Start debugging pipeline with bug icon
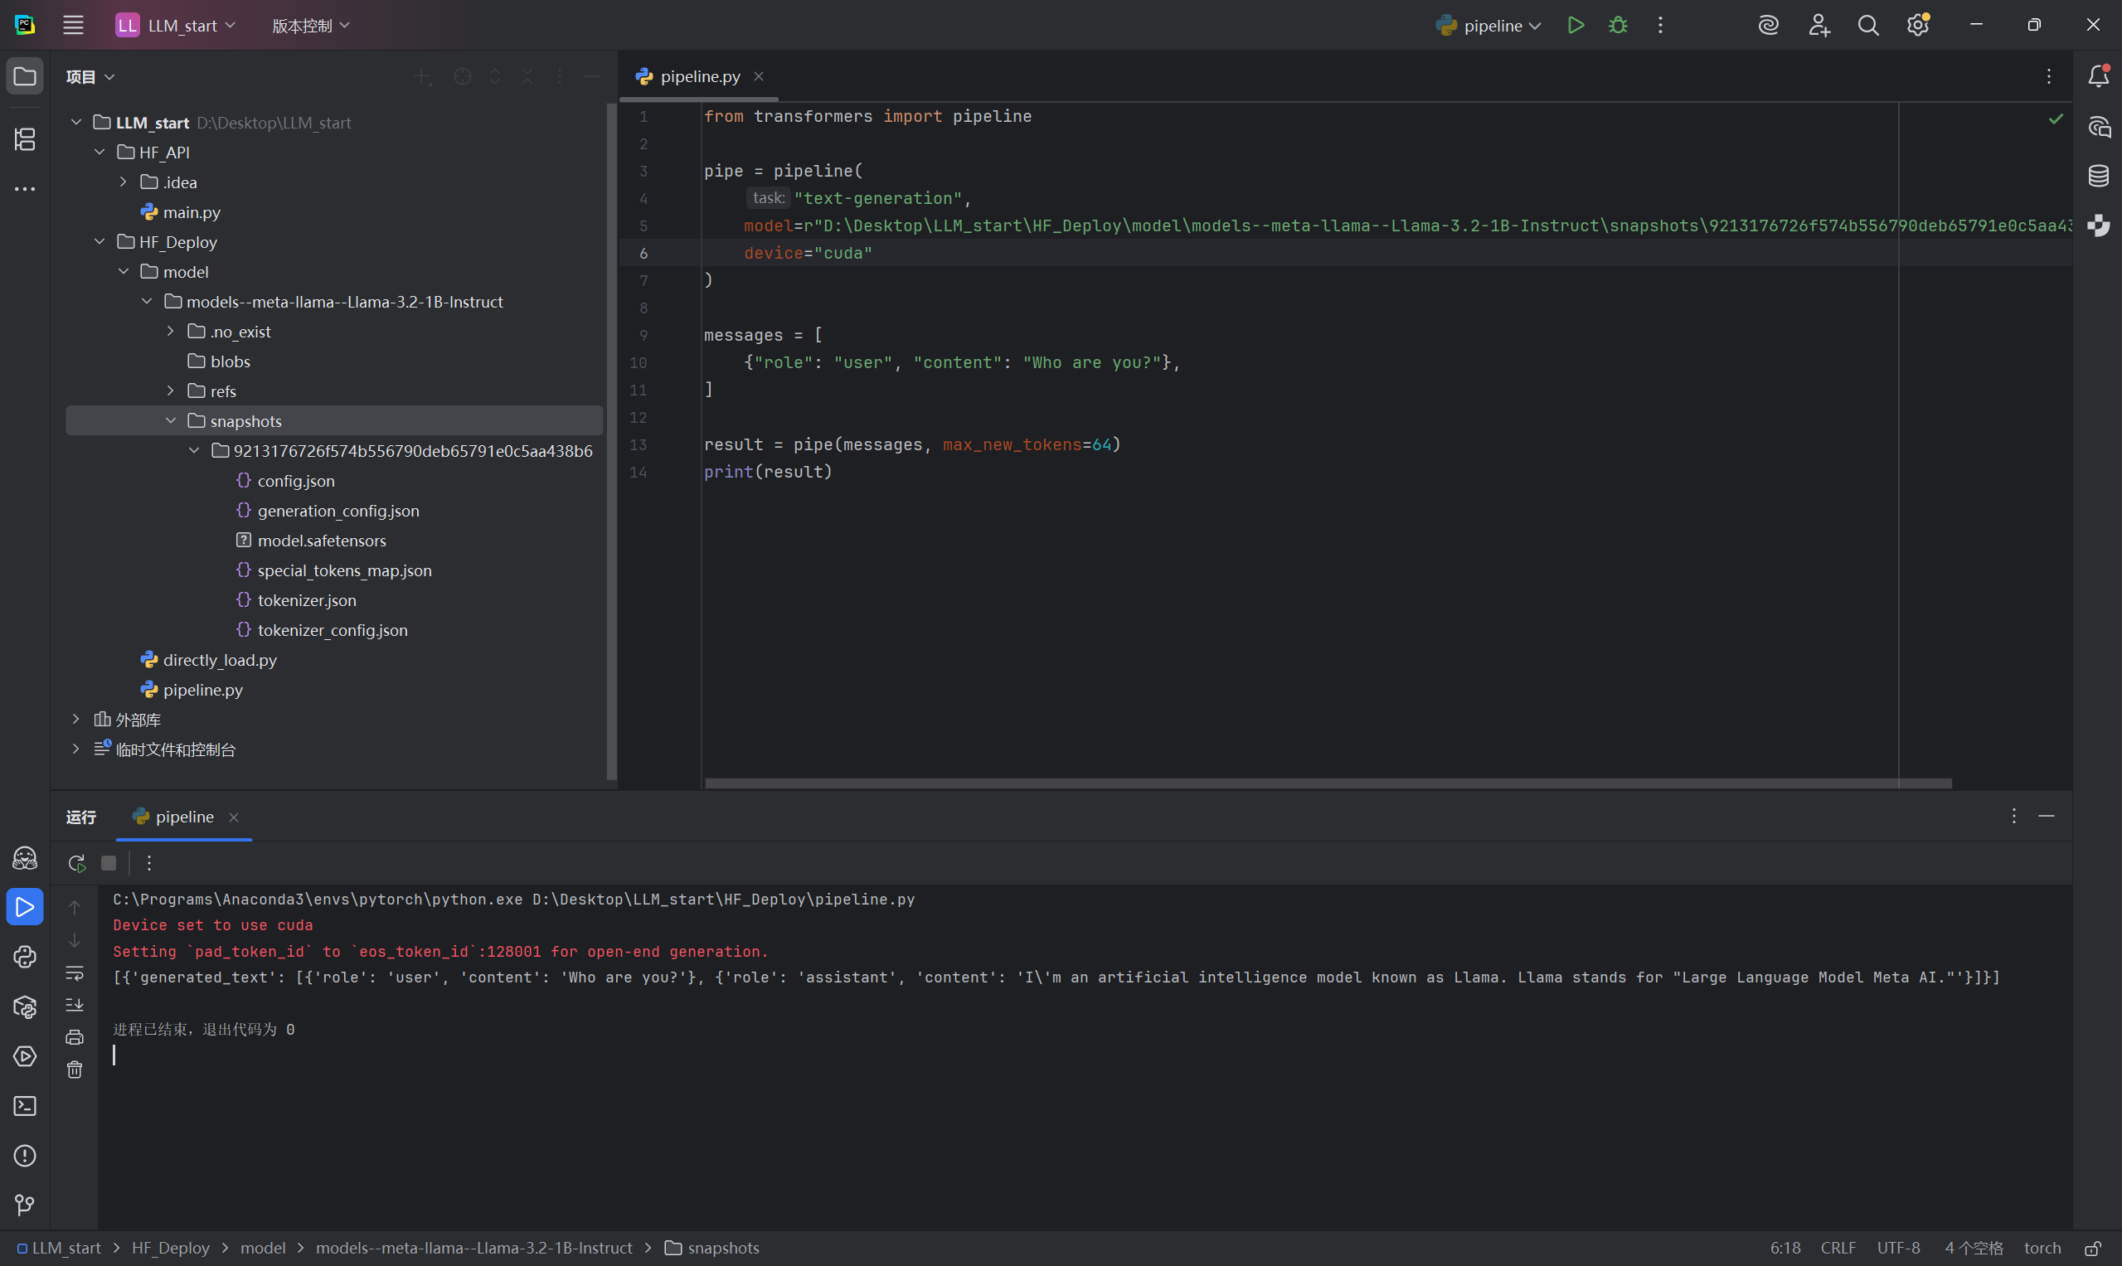Image resolution: width=2122 pixels, height=1266 pixels. [x=1617, y=25]
